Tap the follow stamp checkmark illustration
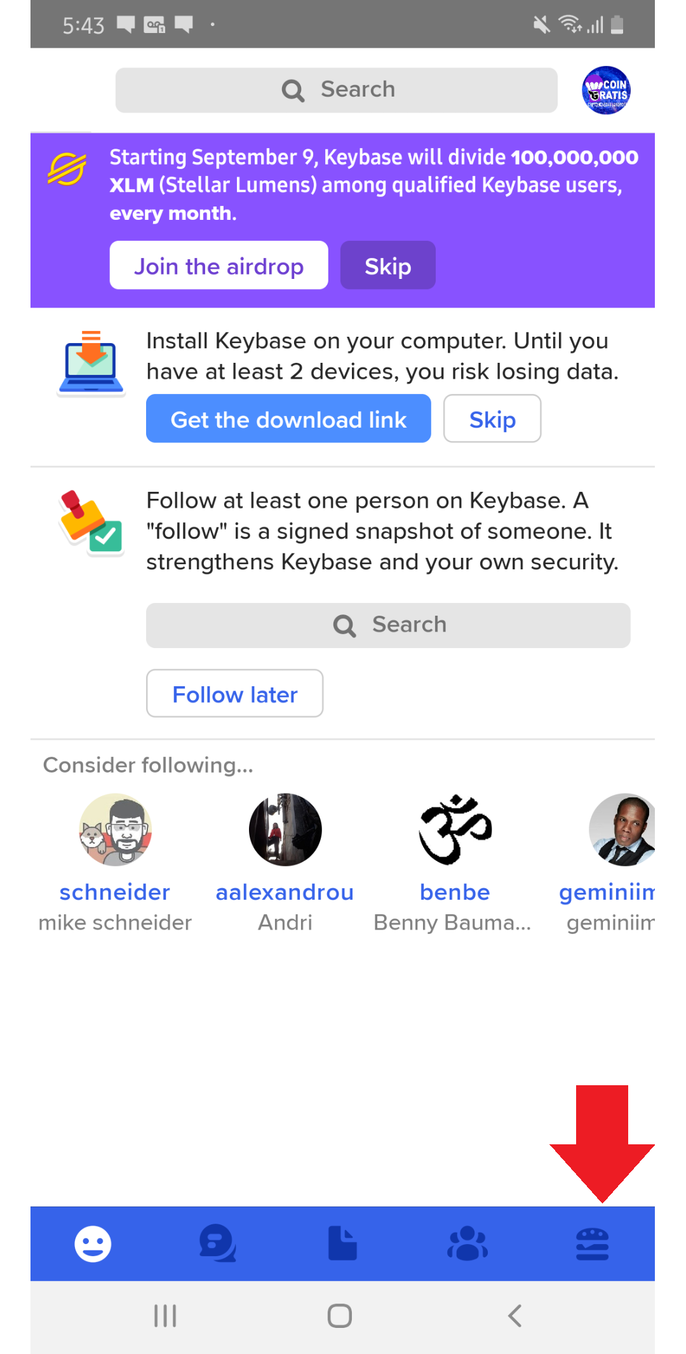The image size is (686, 1354). coord(91,522)
